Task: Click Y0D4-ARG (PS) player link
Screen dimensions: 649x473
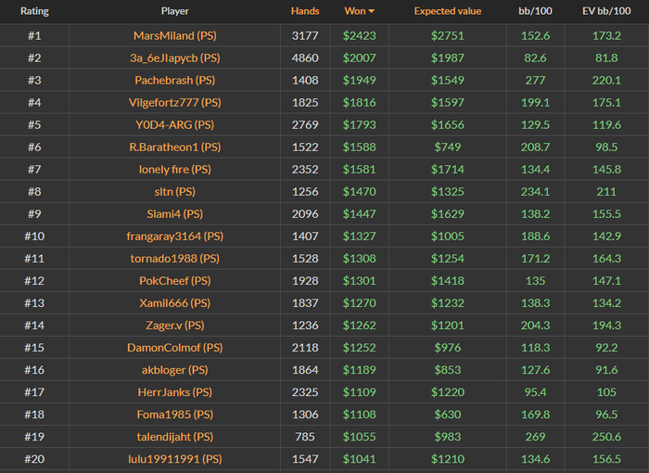Action: click(174, 125)
